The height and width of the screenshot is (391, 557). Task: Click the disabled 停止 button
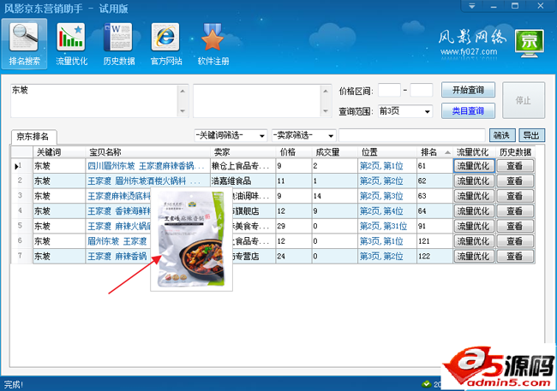[x=524, y=100]
